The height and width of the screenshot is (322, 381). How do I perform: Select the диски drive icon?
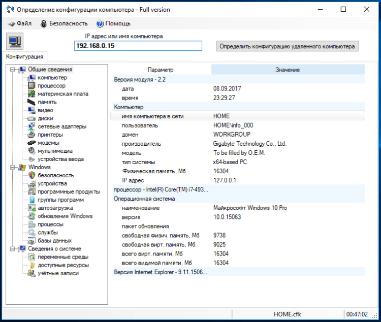pos(31,118)
